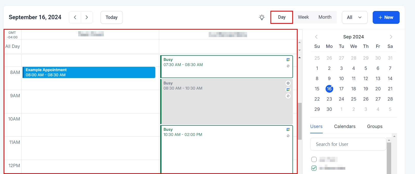The height and width of the screenshot is (174, 415).
Task: Show previous month in mini calendar
Action: 316,37
